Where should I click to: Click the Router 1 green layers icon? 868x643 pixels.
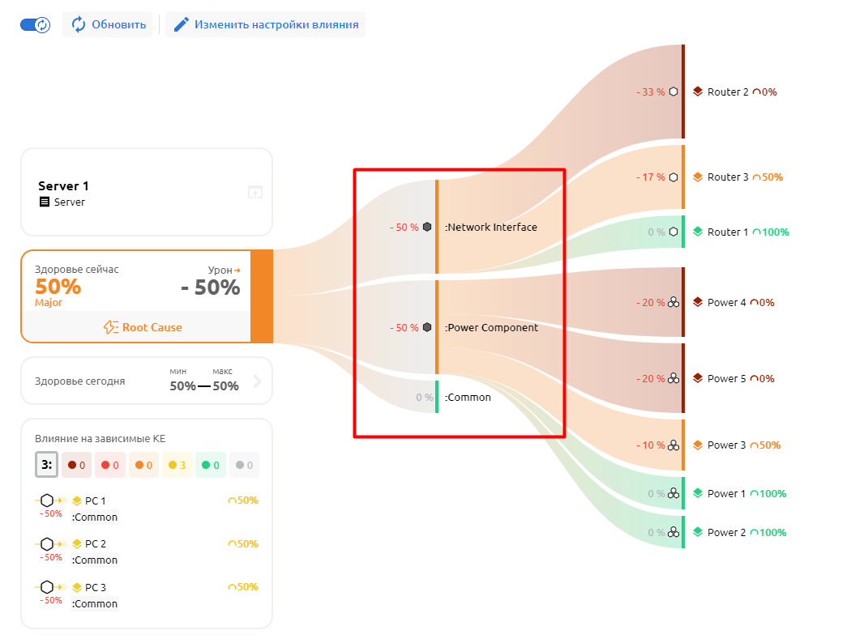(x=697, y=232)
